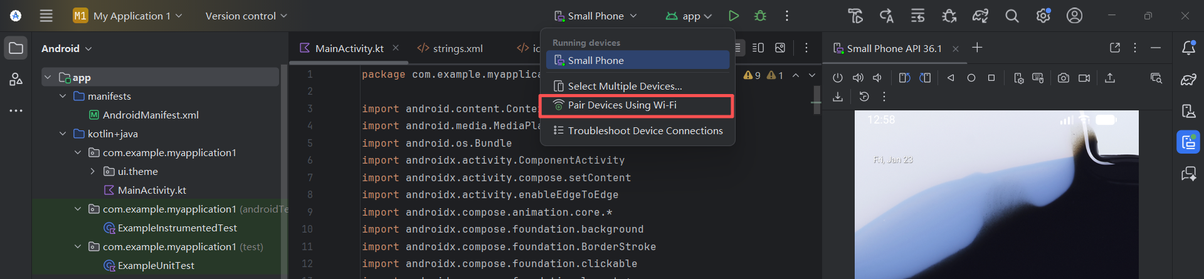Start screen recording with the video camera icon
Viewport: 1204px width, 279px height.
1084,78
